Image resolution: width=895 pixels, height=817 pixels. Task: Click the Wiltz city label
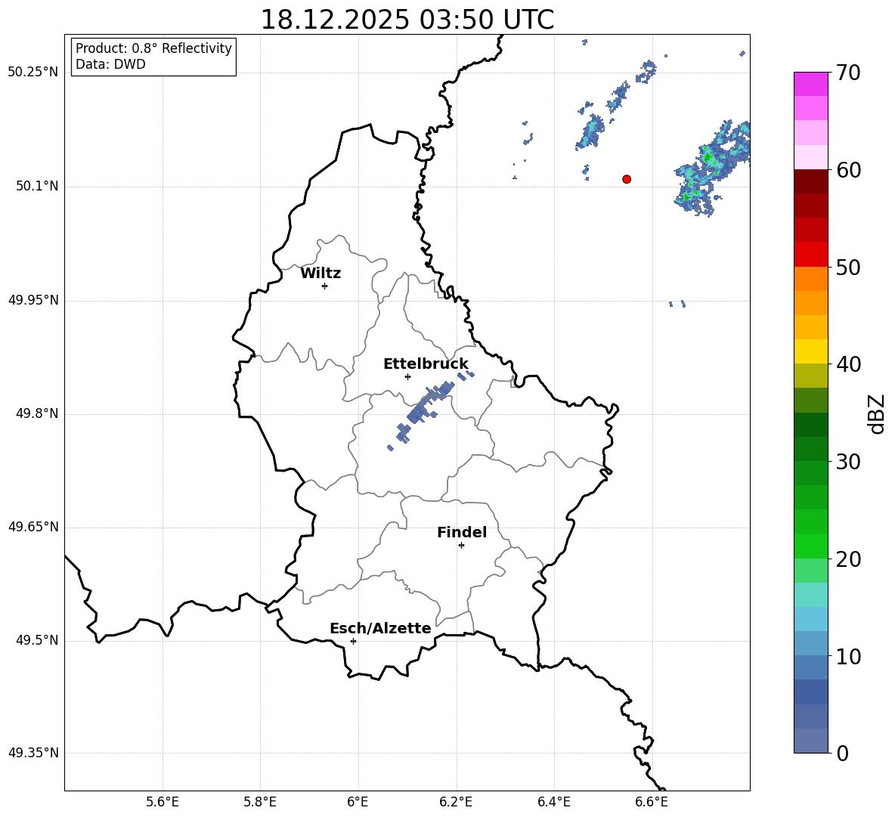point(321,274)
